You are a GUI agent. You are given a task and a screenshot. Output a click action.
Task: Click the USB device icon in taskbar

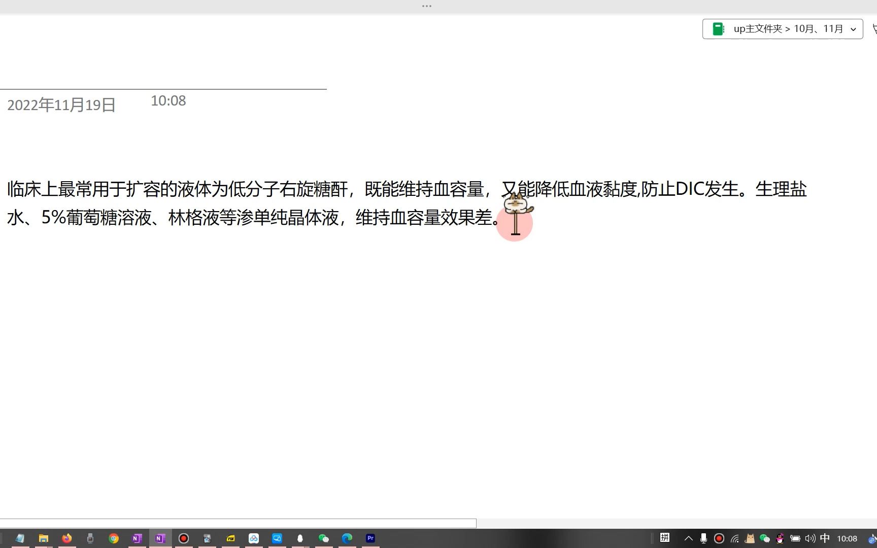coord(90,538)
